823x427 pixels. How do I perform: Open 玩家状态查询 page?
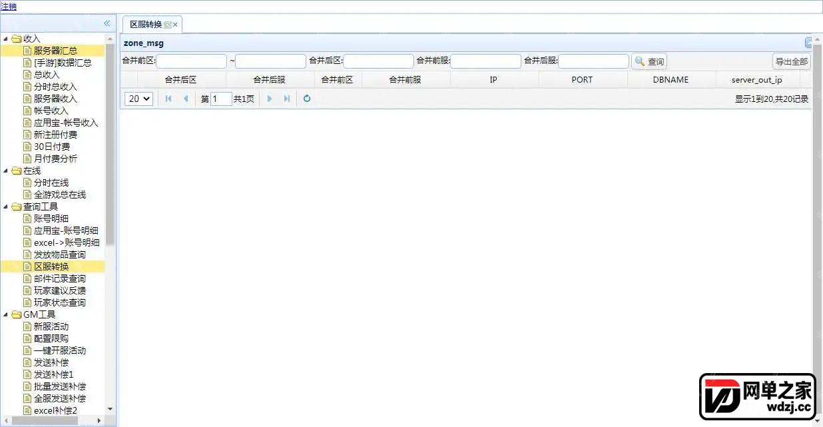click(60, 302)
